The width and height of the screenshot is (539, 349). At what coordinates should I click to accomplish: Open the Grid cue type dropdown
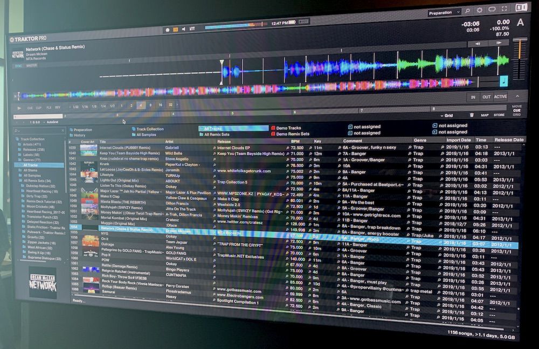click(x=447, y=116)
